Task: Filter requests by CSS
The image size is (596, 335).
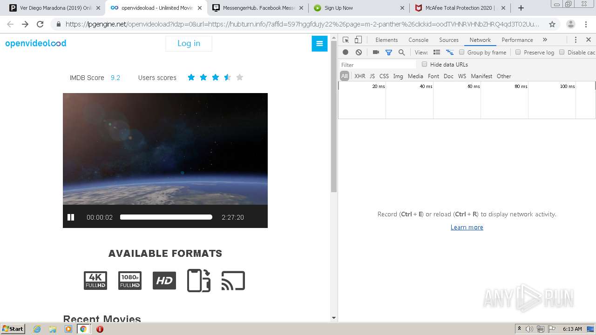Action: point(384,76)
